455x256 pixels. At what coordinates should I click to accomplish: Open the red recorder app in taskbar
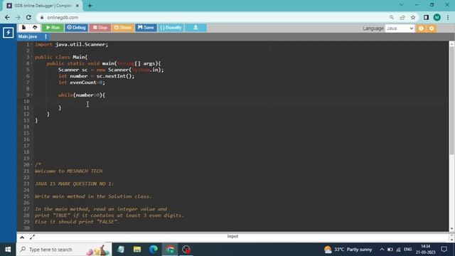186,250
